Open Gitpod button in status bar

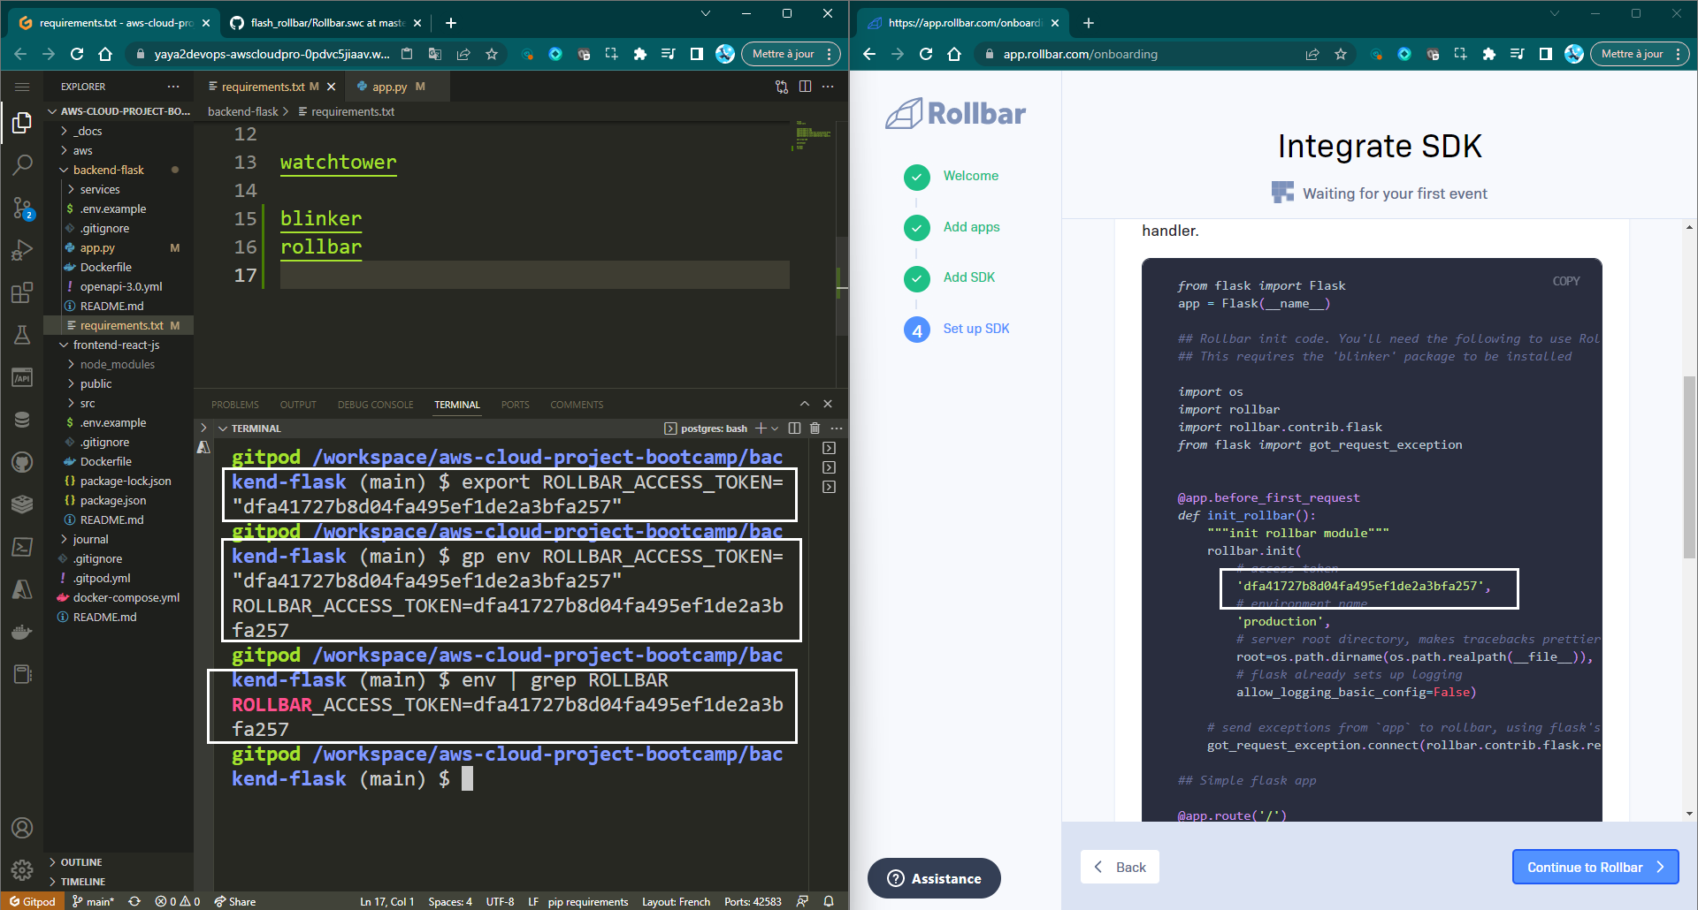click(33, 901)
